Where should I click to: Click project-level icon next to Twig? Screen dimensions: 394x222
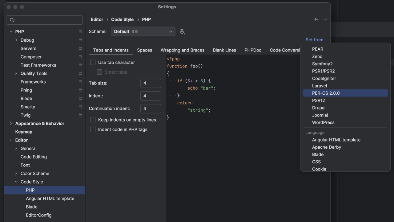coord(80,115)
